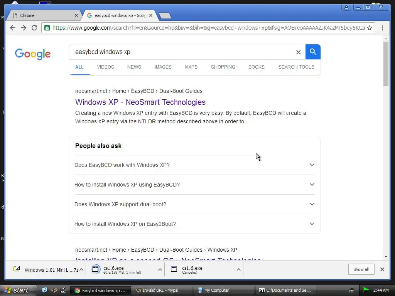
Task: Expand 'Does EasyBCD work with Windows XP?'
Action: [x=194, y=165]
